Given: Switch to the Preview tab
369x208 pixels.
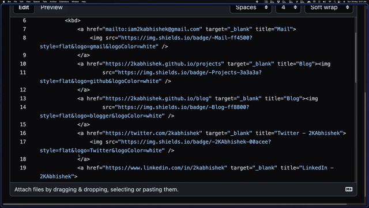Looking at the screenshot, I should 51,8.
